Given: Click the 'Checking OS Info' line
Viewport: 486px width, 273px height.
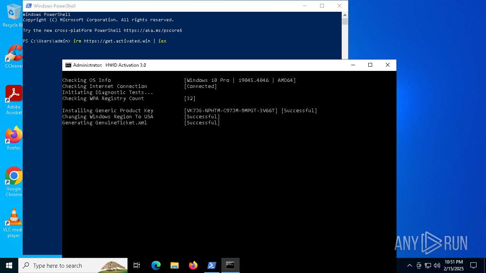Looking at the screenshot, I should pos(87,80).
